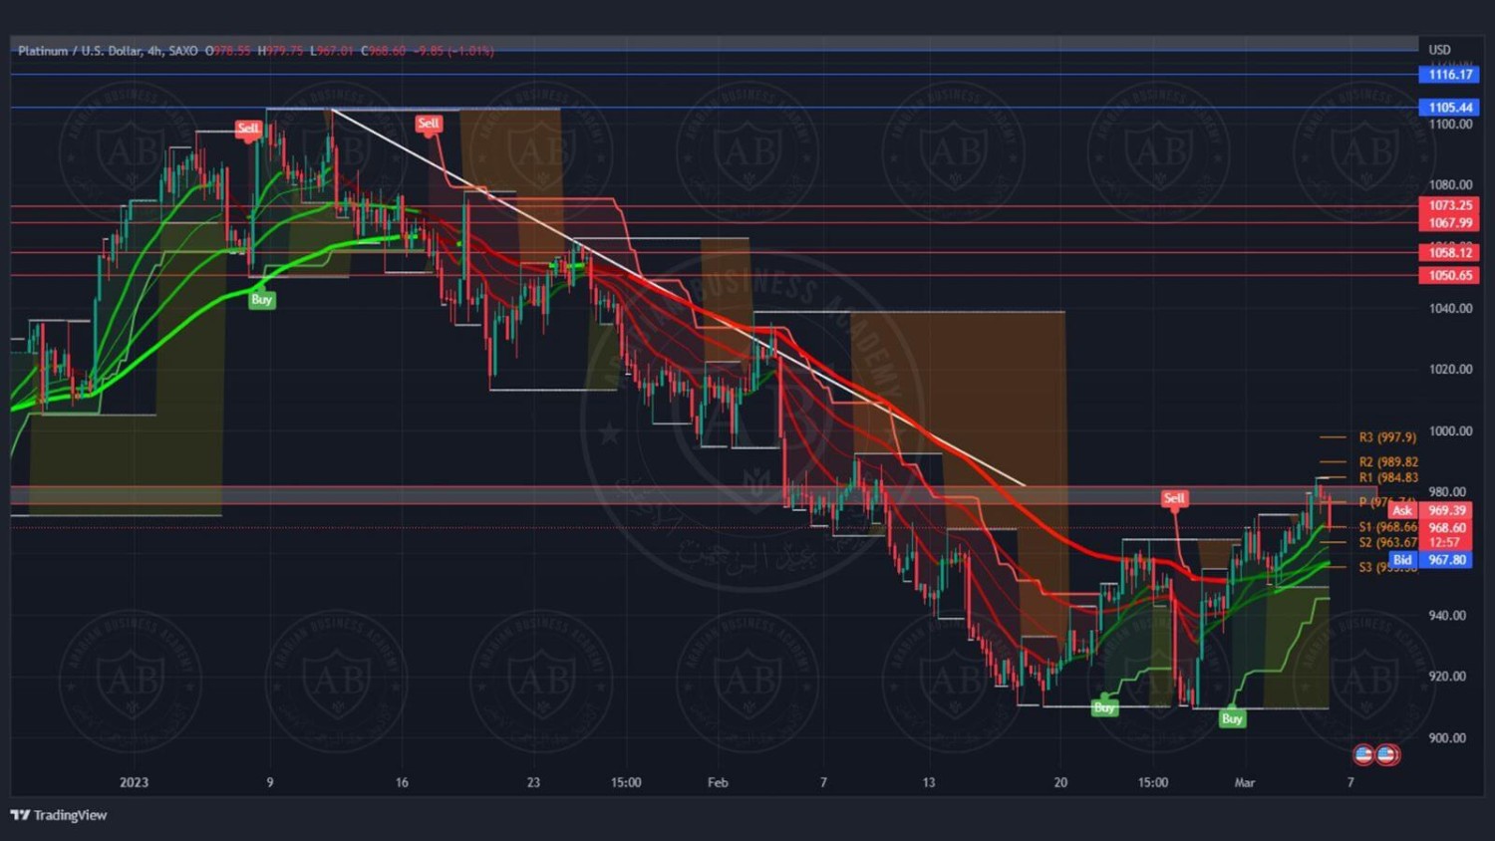Viewport: 1495px width, 841px height.
Task: Click the blue Bid price label 967.80
Action: pyautogui.click(x=1446, y=560)
